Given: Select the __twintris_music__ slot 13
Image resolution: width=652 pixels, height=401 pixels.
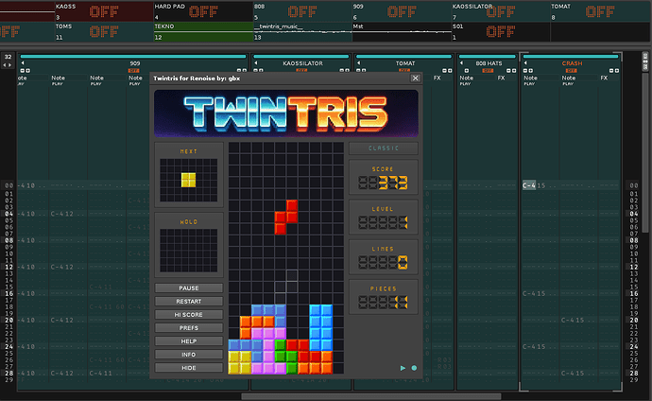Looking at the screenshot, I should 302,31.
